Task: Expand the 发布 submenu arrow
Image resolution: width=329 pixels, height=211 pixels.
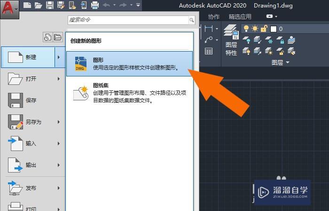Action: [x=59, y=188]
